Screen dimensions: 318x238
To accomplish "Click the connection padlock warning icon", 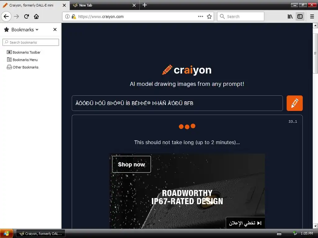I will point(74,16).
